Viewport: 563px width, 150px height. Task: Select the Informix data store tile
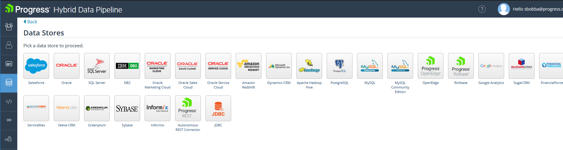tap(157, 108)
